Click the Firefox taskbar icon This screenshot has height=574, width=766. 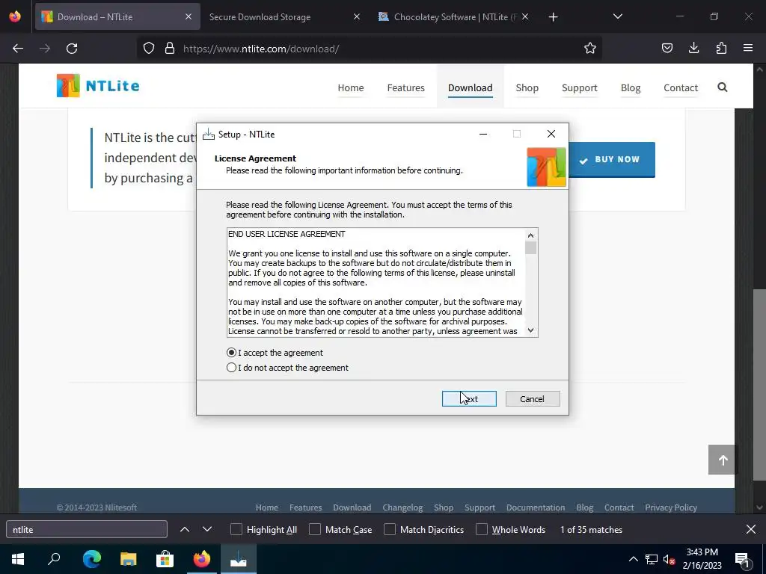[201, 559]
